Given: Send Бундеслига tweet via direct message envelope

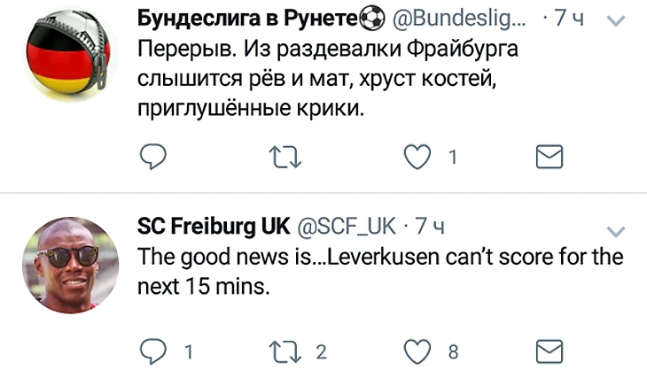Looking at the screenshot, I should point(550,157).
